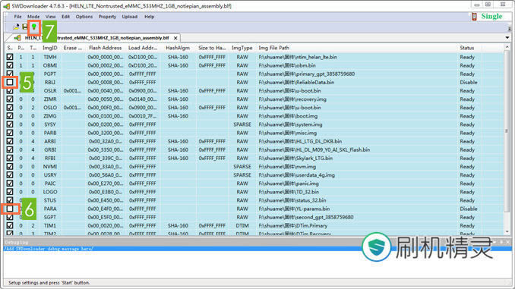Toggle the OBMI image checkbox
The height and width of the screenshot is (289, 515).
[10, 65]
